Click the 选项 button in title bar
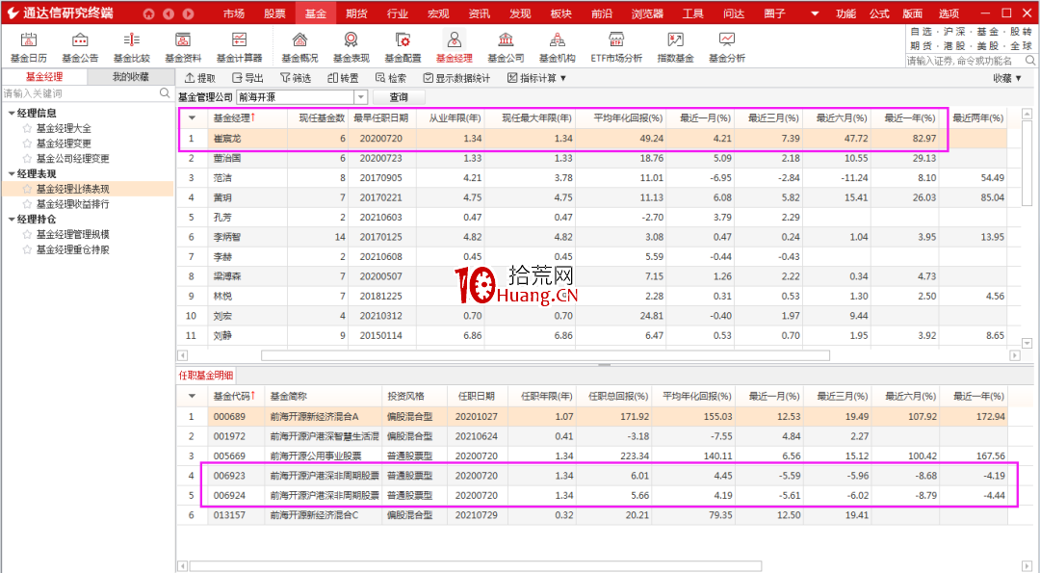 tap(949, 13)
